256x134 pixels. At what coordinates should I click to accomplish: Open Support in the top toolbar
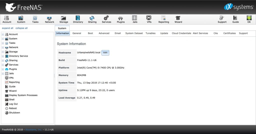222,19
